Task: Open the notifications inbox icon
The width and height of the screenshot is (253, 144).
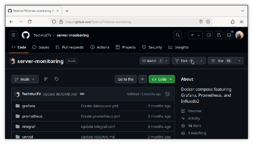Action: click(x=229, y=35)
